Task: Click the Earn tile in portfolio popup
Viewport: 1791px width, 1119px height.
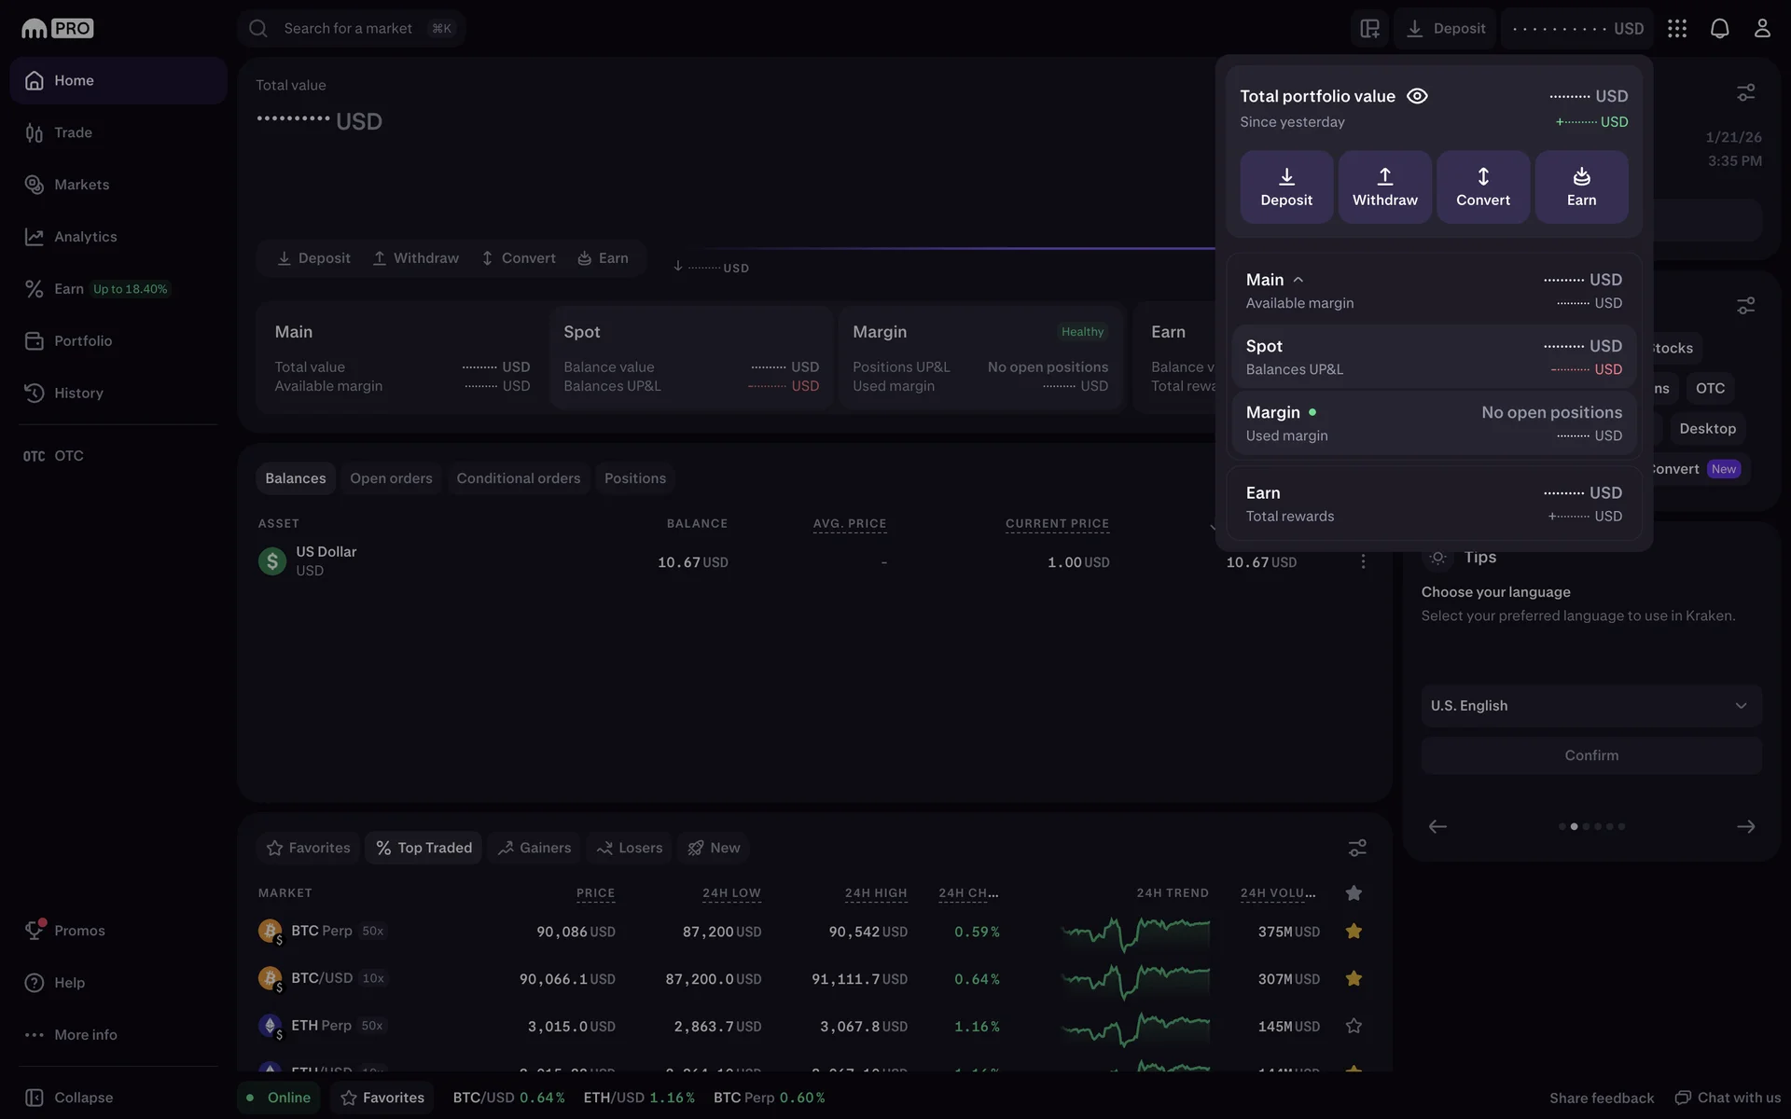Action: [x=1581, y=186]
